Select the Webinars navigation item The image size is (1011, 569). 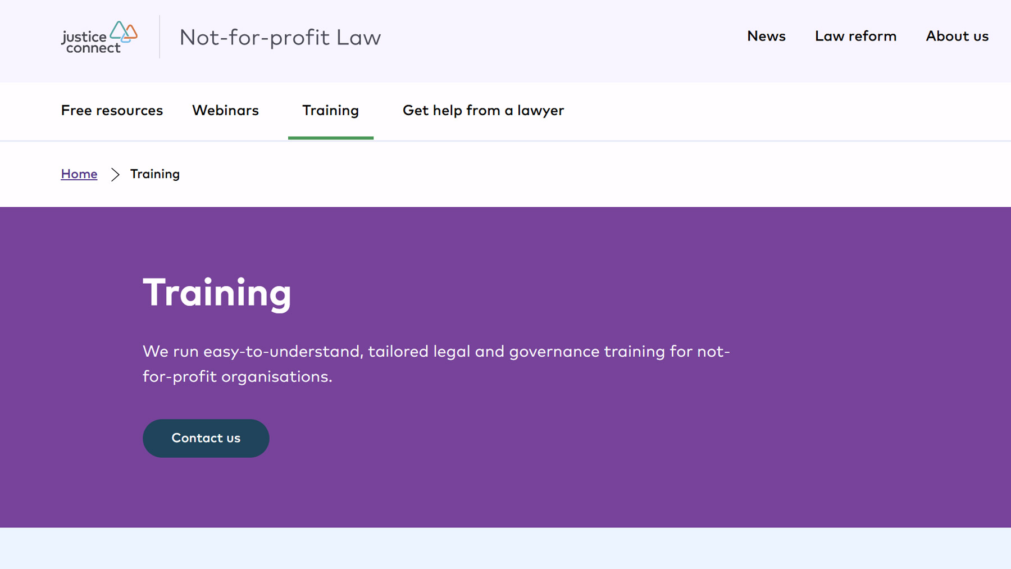[x=225, y=110]
